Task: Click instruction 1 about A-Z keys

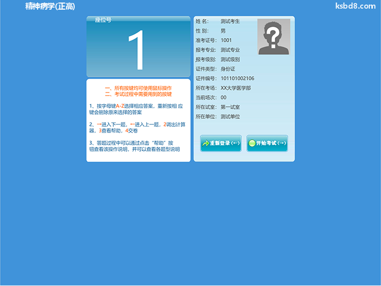Action: coord(136,109)
